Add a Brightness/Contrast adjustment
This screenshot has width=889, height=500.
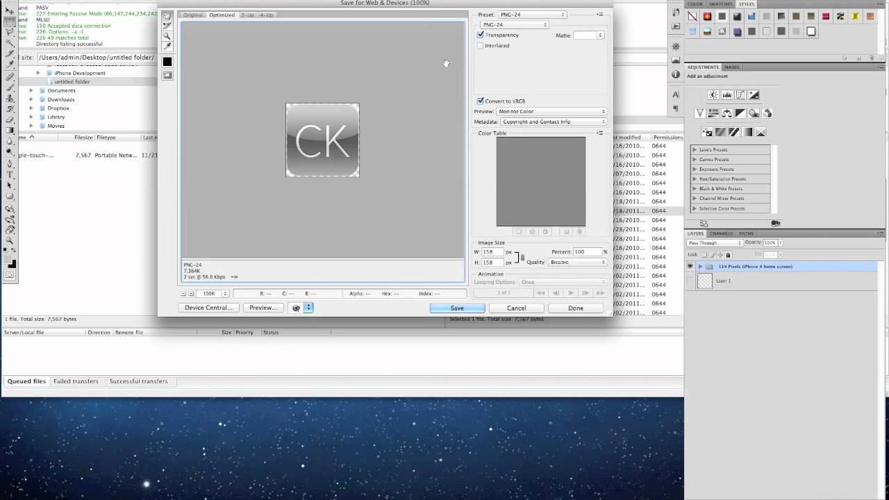713,95
